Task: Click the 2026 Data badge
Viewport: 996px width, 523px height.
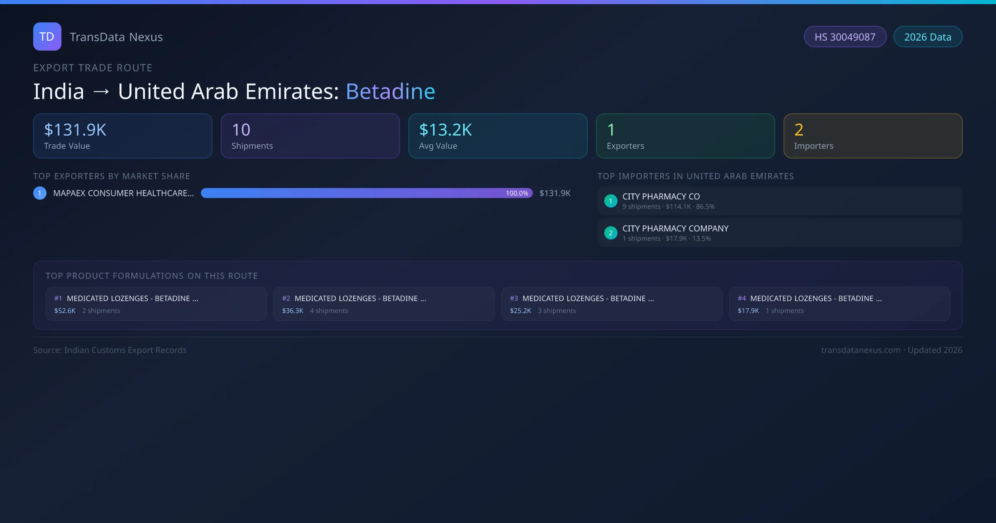Action: coord(928,37)
